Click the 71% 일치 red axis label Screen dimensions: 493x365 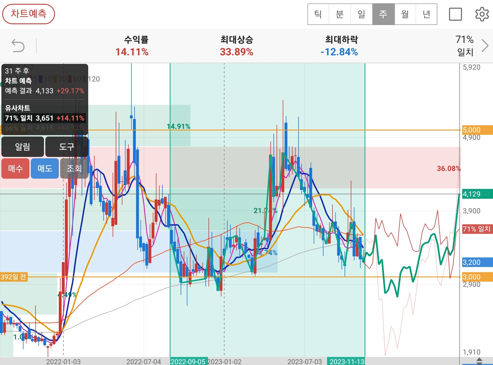(x=478, y=229)
